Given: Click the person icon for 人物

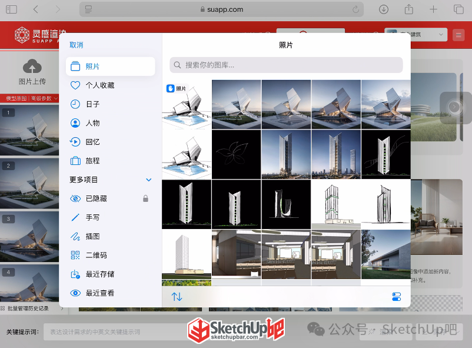Looking at the screenshot, I should point(75,123).
